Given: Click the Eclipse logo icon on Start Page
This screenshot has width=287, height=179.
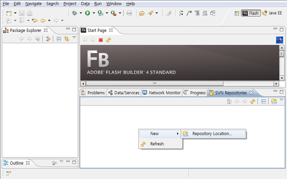Looking at the screenshot, I should 279,40.
